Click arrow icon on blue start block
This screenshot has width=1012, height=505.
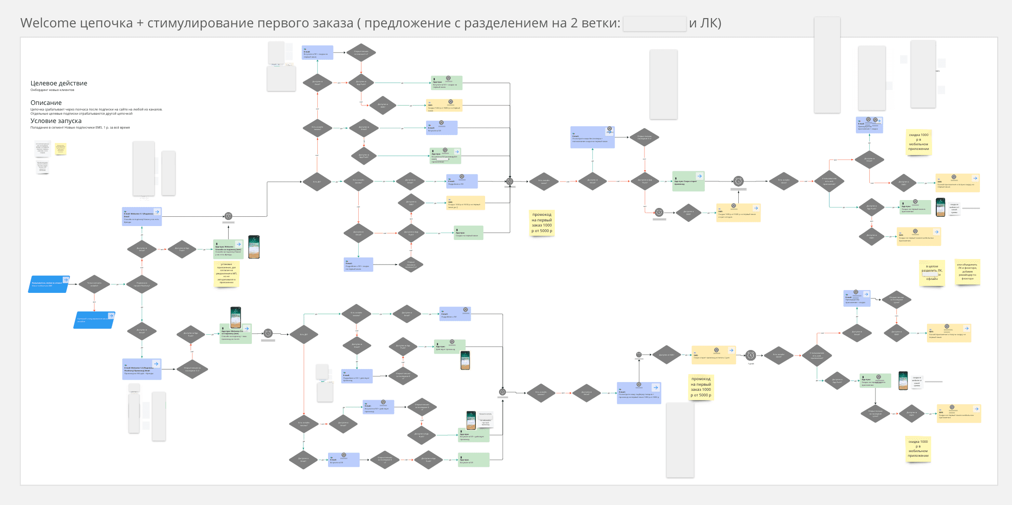(x=66, y=280)
